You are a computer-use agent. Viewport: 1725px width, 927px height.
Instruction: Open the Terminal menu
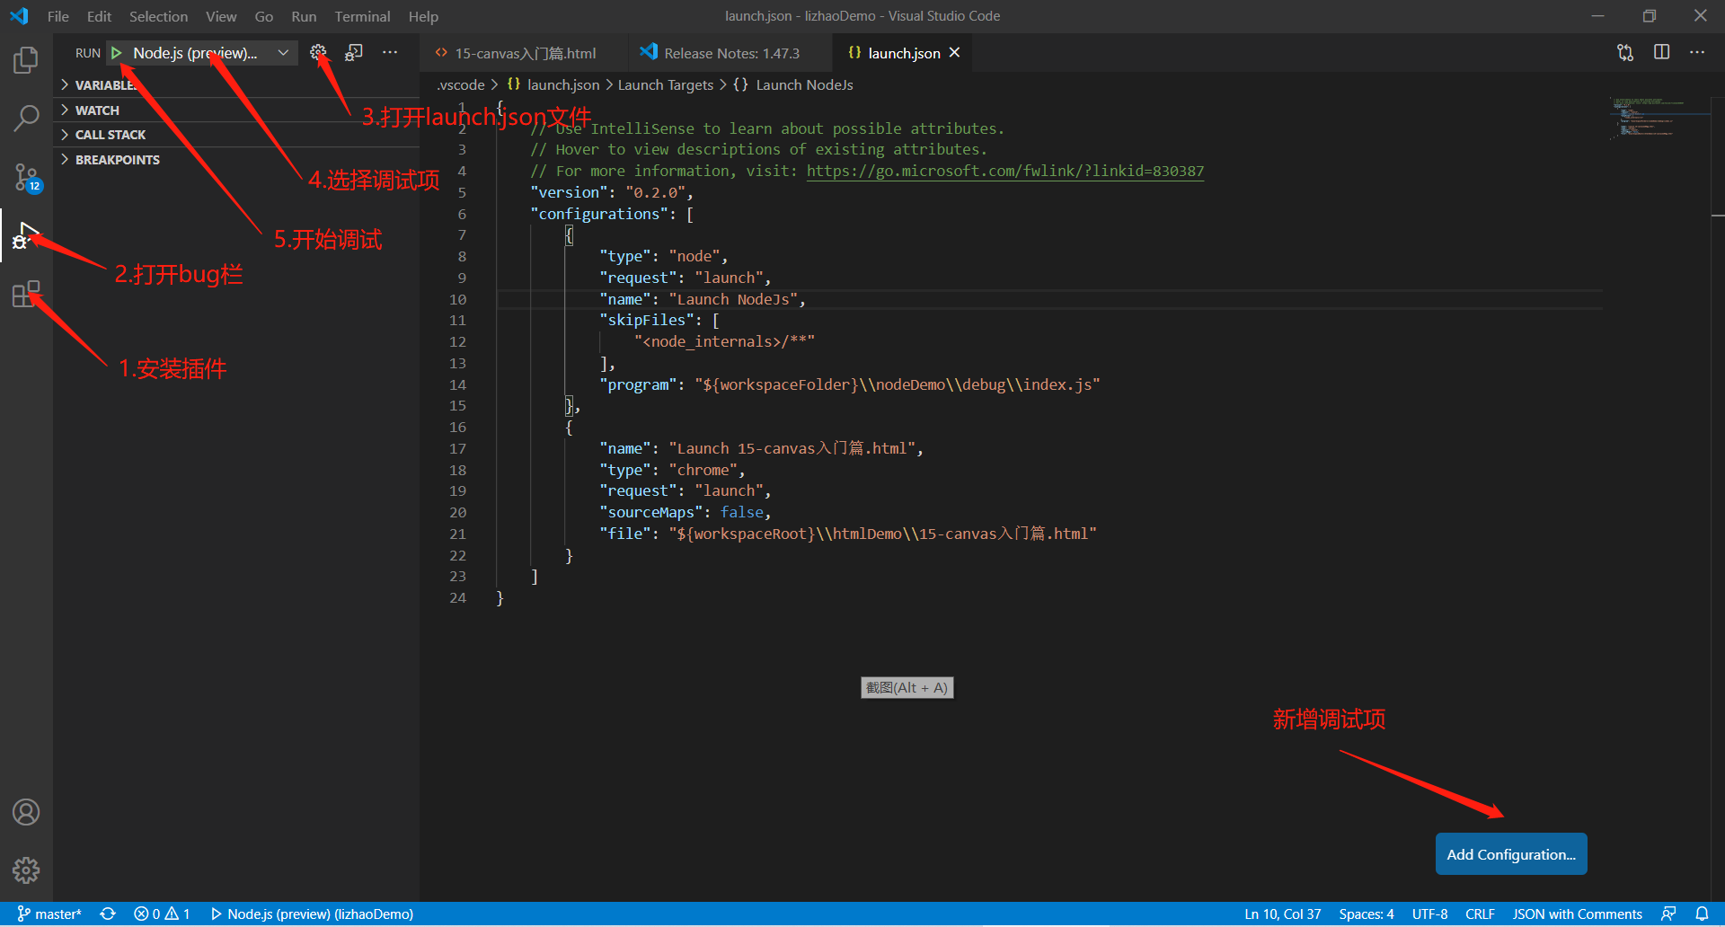click(x=362, y=16)
